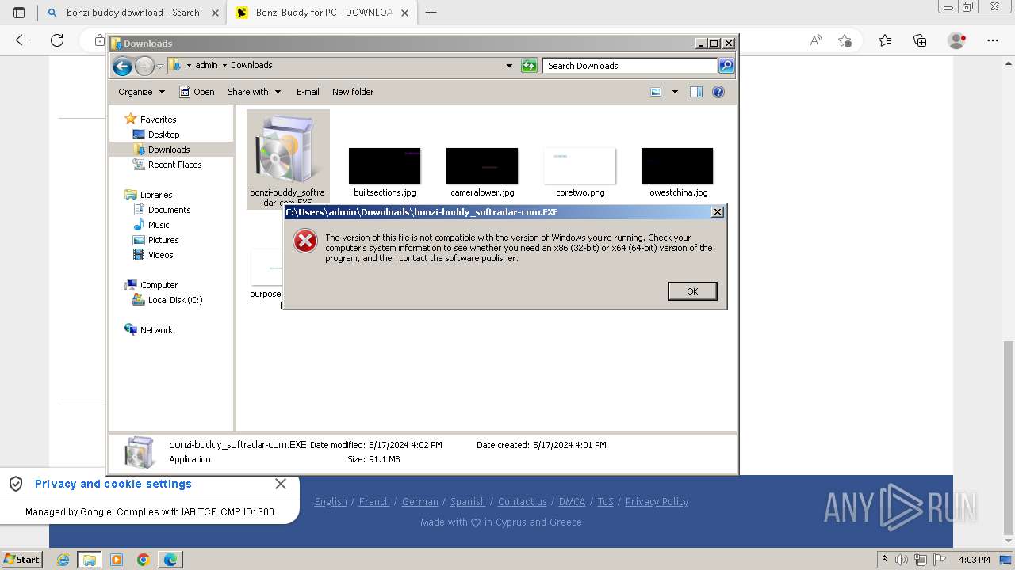Click Change your view icon

(x=656, y=92)
